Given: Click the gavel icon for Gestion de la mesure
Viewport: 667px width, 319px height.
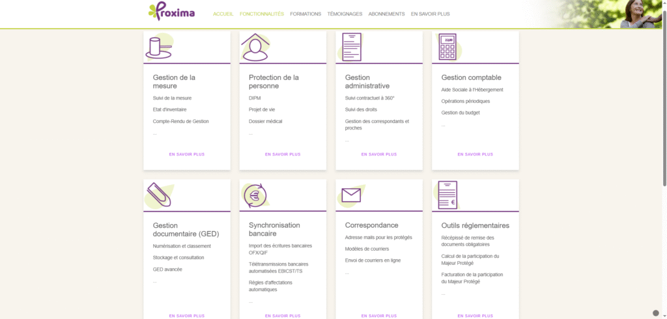Looking at the screenshot, I should pyautogui.click(x=158, y=47).
